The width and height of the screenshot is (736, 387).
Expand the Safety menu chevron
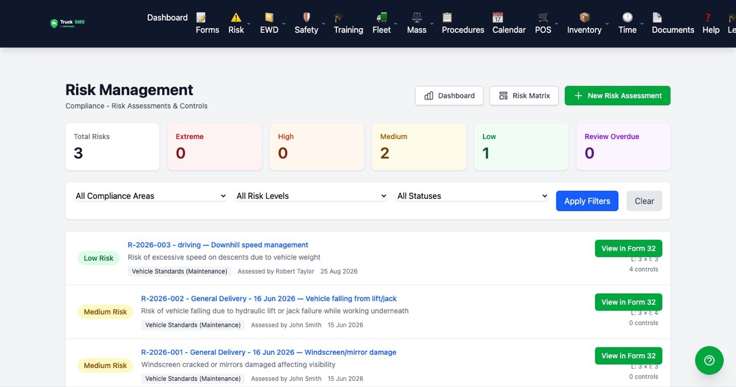[323, 24]
